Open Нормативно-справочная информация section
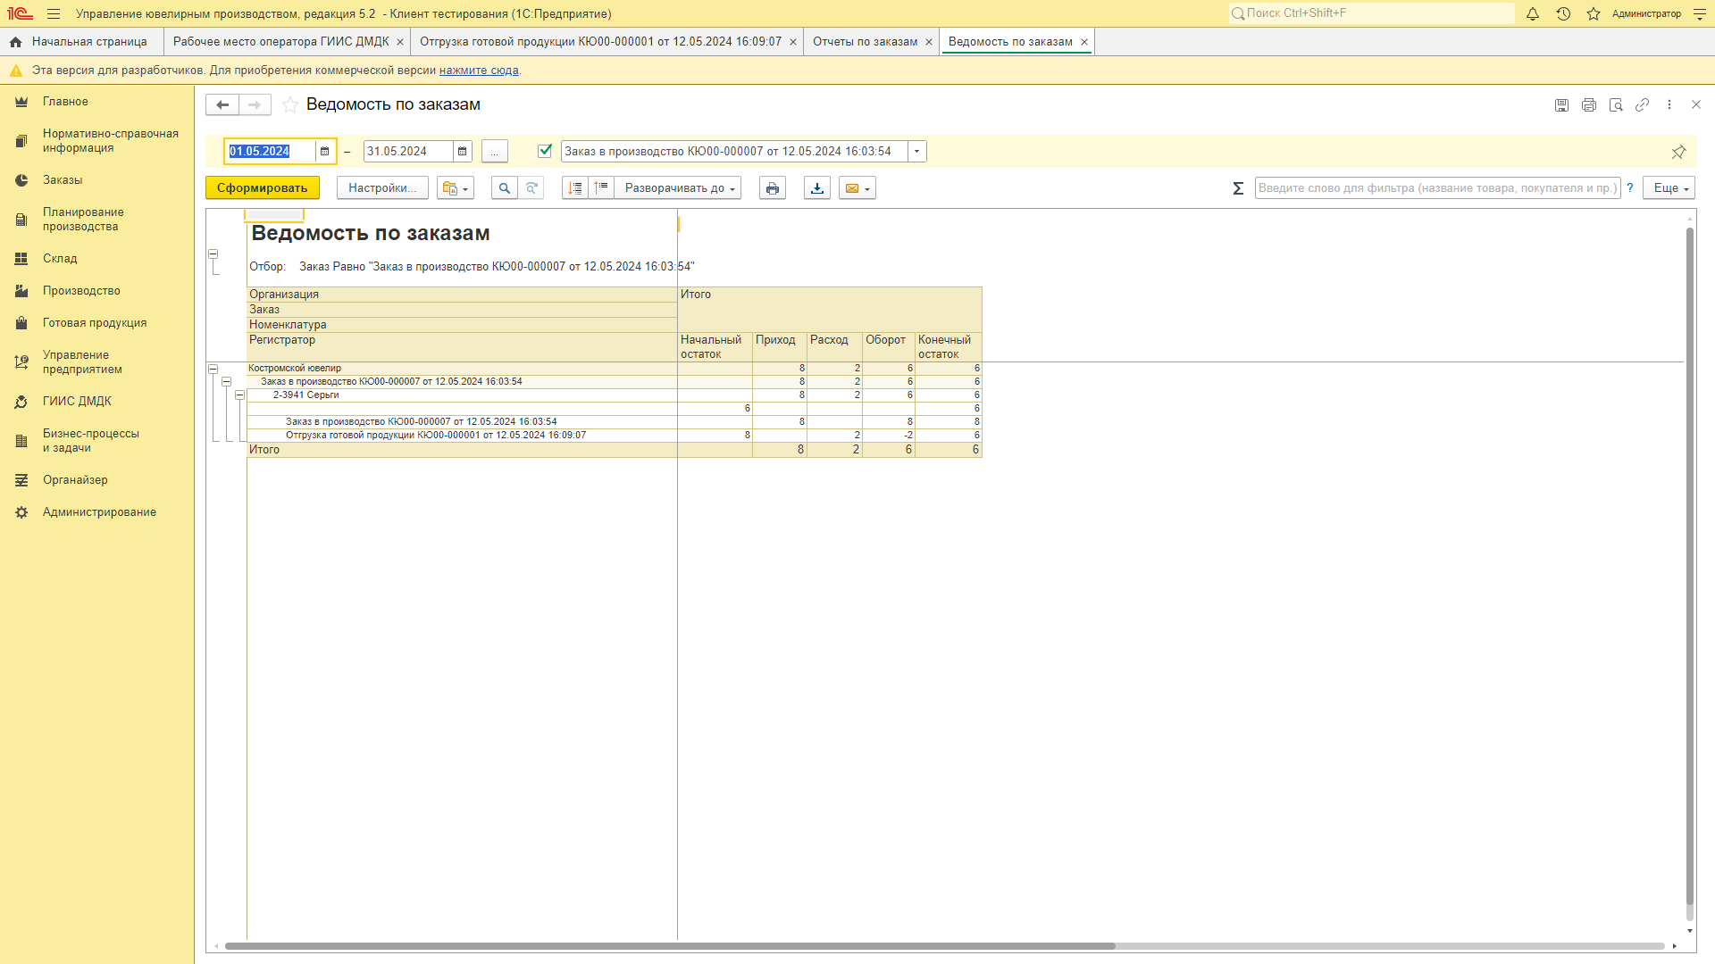This screenshot has width=1715, height=964. tap(96, 141)
